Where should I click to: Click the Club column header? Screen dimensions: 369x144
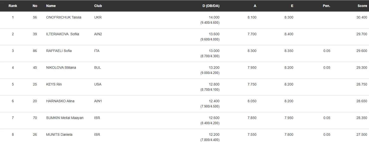[x=98, y=6]
